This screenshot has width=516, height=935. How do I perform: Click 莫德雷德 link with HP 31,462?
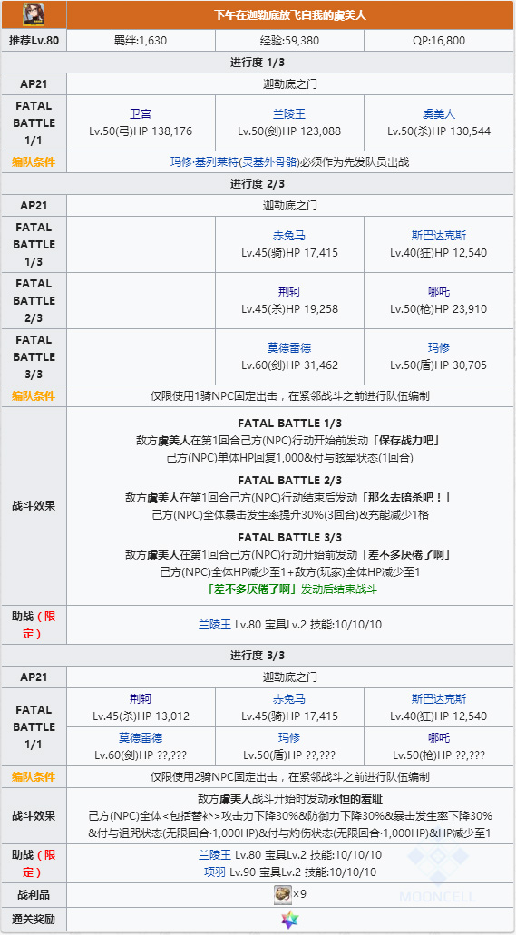[289, 348]
